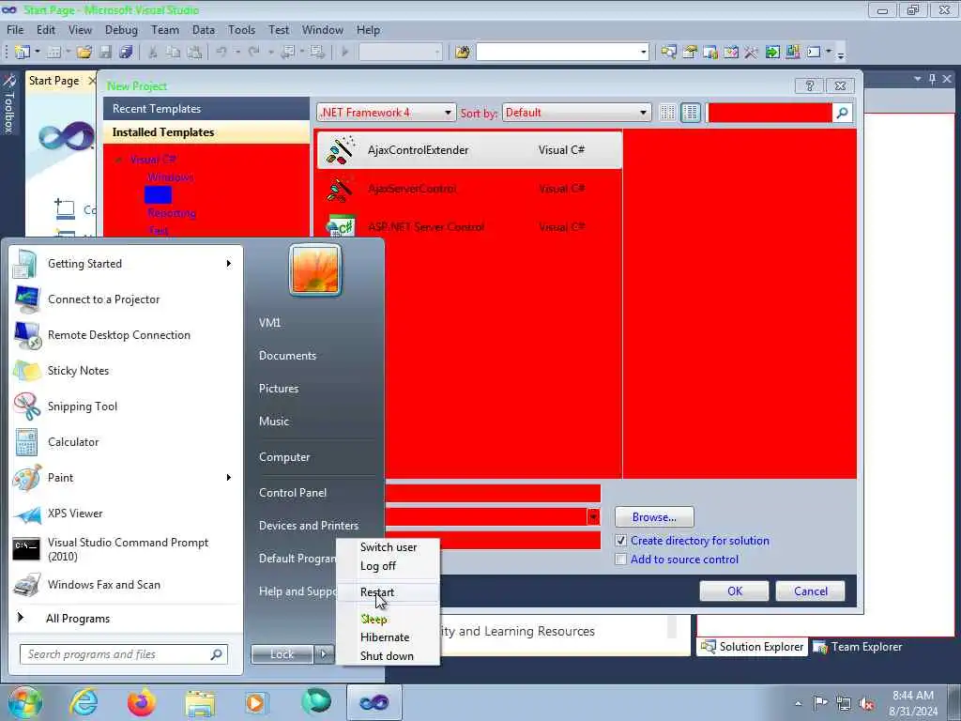The width and height of the screenshot is (961, 721).
Task: Expand the Paint jump list arrow
Action: (229, 478)
